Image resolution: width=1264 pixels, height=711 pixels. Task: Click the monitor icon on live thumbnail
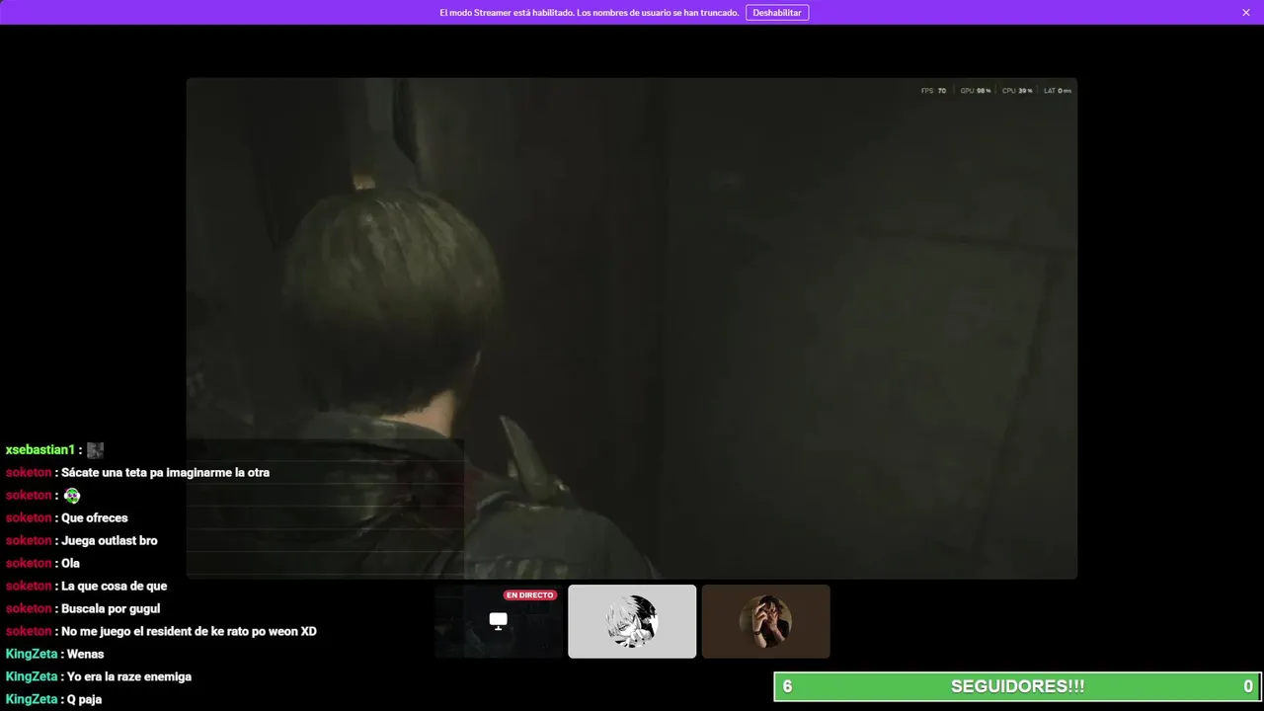(499, 620)
